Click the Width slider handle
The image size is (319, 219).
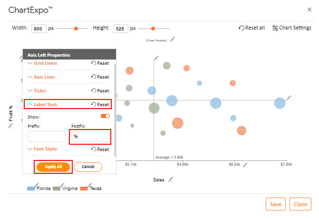pos(76,29)
